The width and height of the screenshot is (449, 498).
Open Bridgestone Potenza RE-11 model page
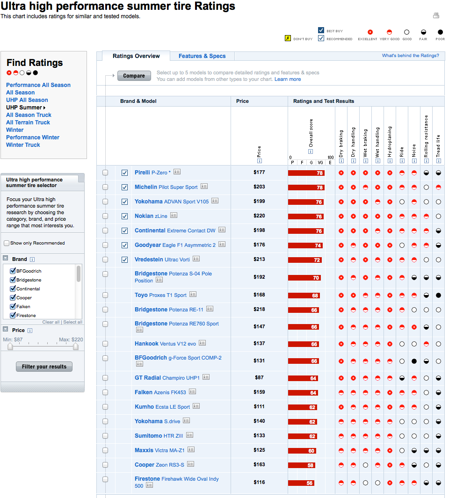coord(169,310)
